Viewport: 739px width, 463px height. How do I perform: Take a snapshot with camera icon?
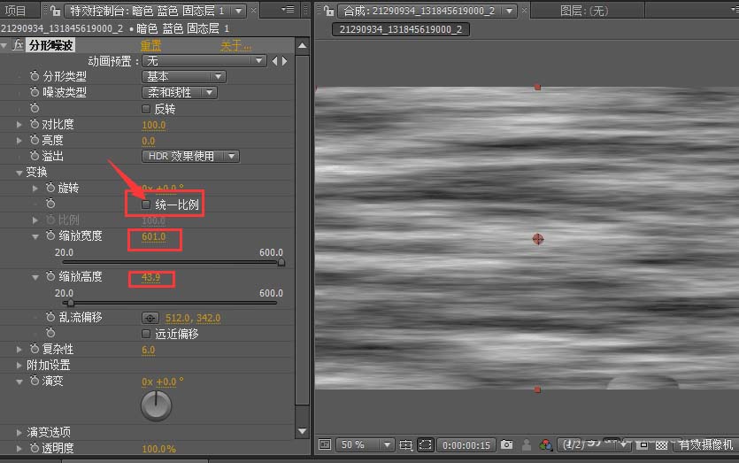click(x=506, y=444)
